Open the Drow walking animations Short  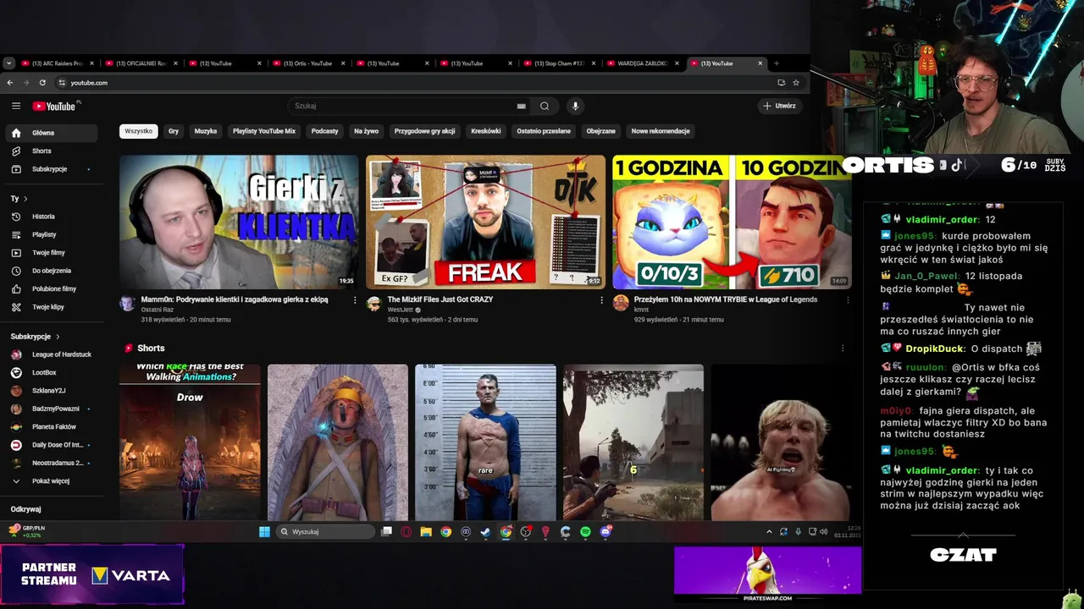click(190, 442)
